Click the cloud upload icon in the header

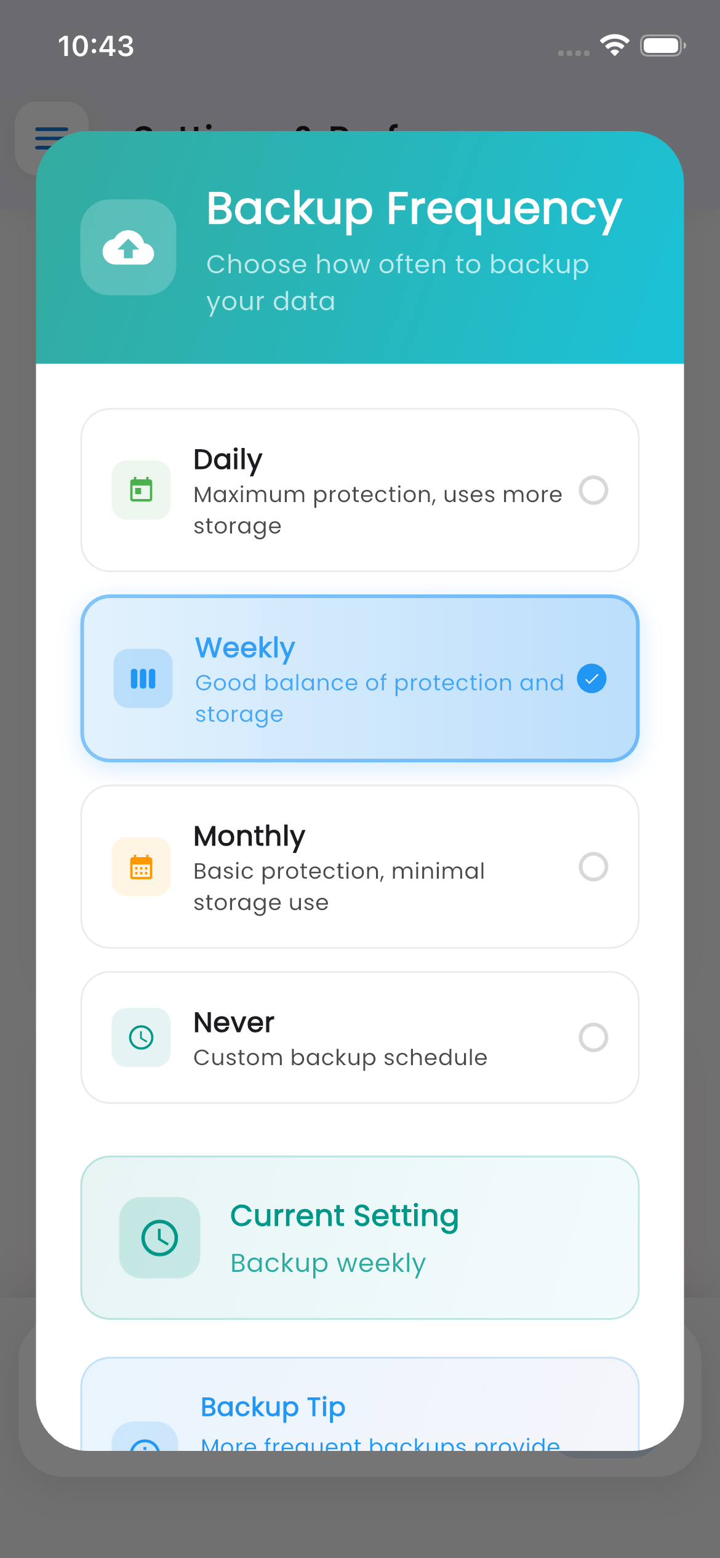[x=127, y=247]
